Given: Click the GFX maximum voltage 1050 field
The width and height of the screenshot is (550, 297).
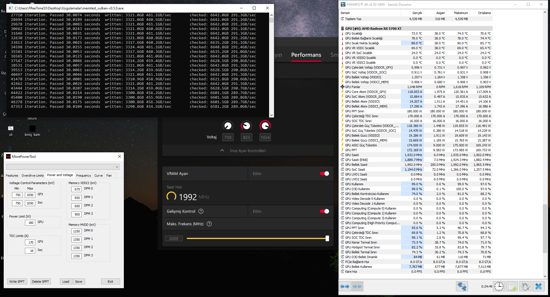Looking at the screenshot, I should pyautogui.click(x=30, y=195).
